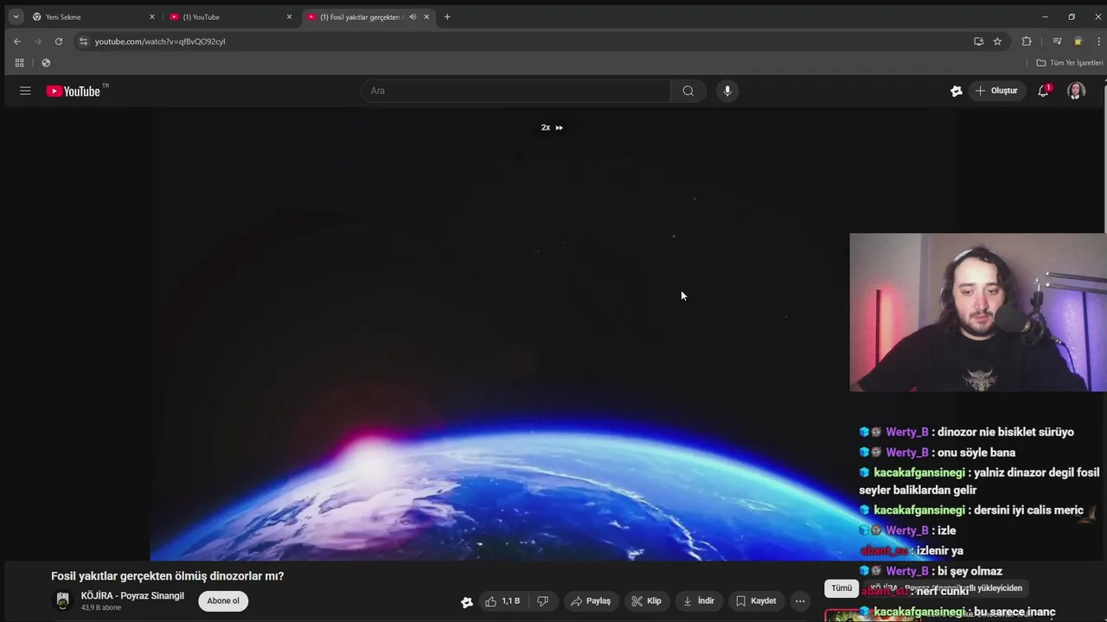View site information icon in address bar

click(x=83, y=41)
